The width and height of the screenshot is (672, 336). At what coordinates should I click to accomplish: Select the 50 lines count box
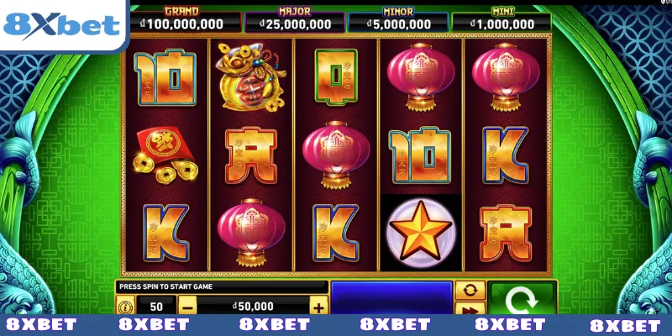(156, 306)
